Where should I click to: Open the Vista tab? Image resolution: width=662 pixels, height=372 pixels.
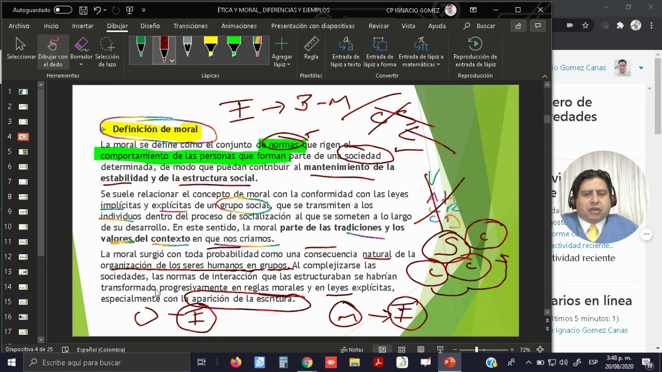(x=409, y=26)
